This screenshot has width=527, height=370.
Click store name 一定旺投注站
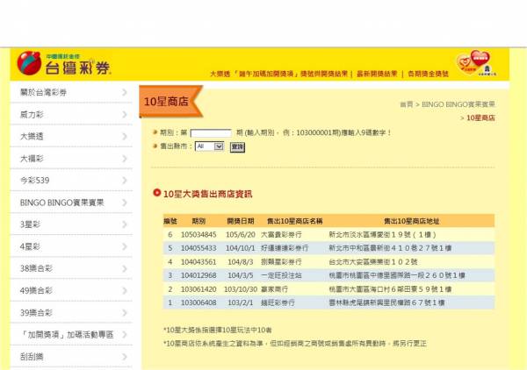pyautogui.click(x=281, y=275)
